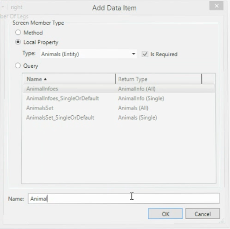Select the Local Property radio option
The image size is (230, 229).
coord(18,42)
